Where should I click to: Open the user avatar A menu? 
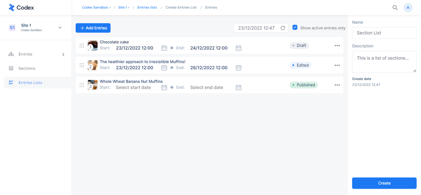coord(408,7)
